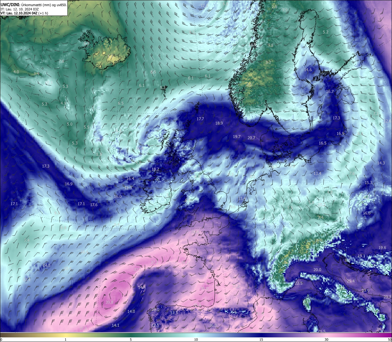Click the 25.4 value on the map
Image resolution: width=392 pixels, height=342 pixels.
(351, 281)
